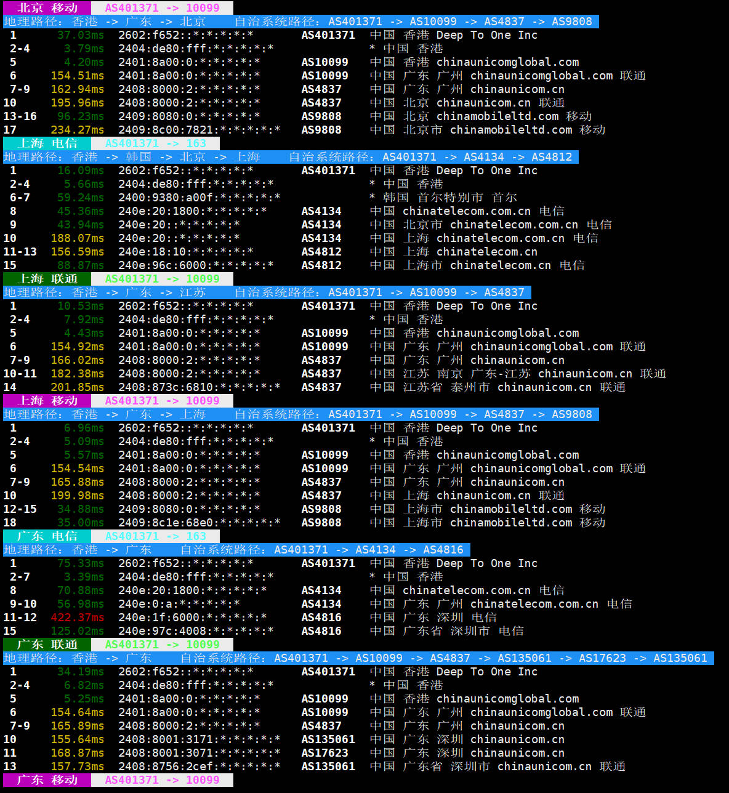Click the 广东 联通 section header

click(47, 645)
